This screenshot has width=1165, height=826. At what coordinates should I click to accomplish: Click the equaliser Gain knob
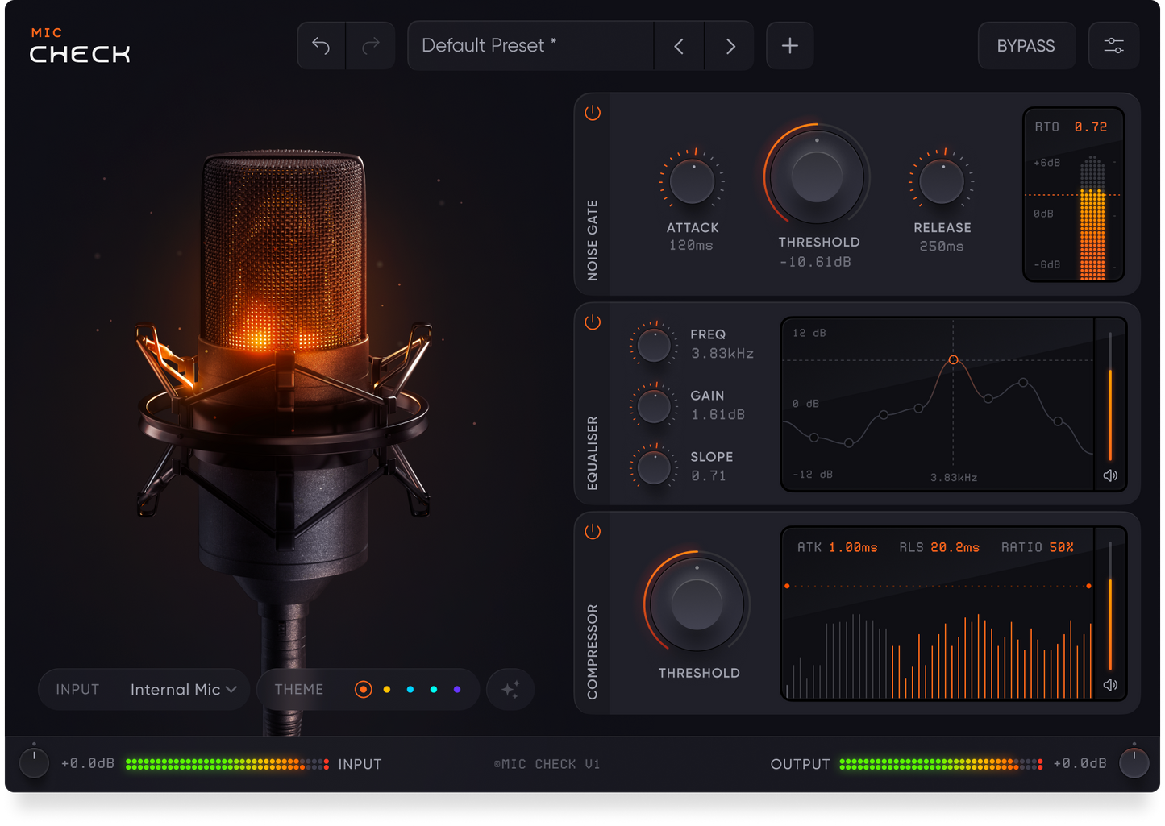(654, 405)
